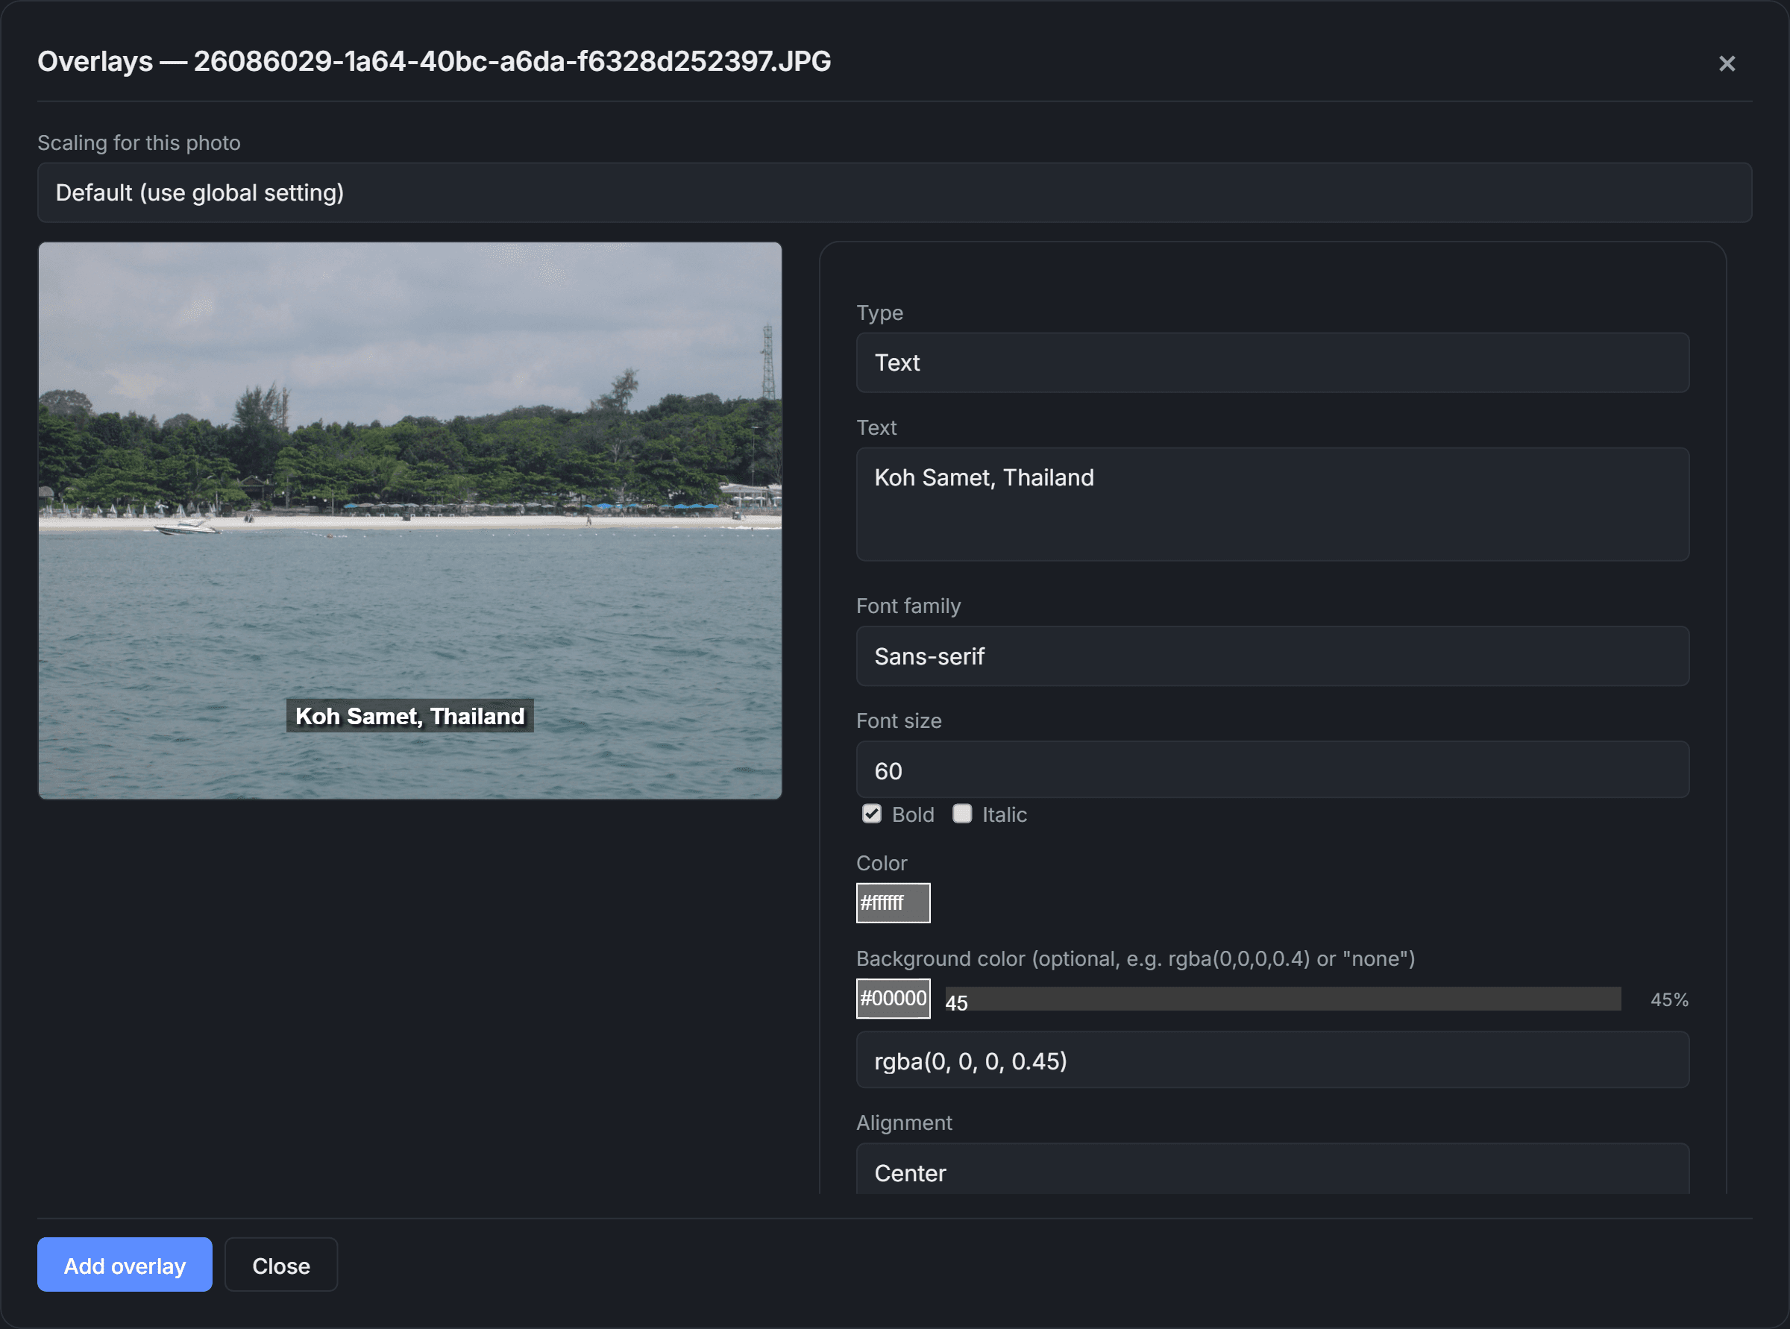Open the Alignment dropdown showing Center
This screenshot has height=1329, width=1790.
point(1272,1170)
